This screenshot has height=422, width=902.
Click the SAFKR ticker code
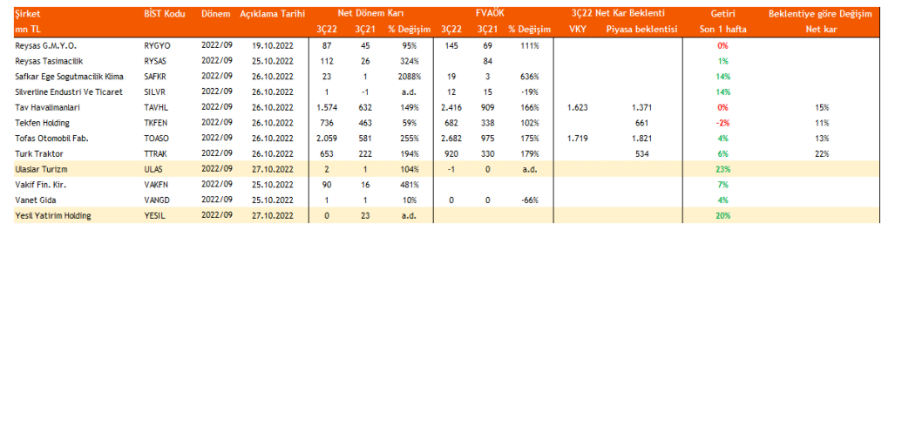tap(155, 76)
